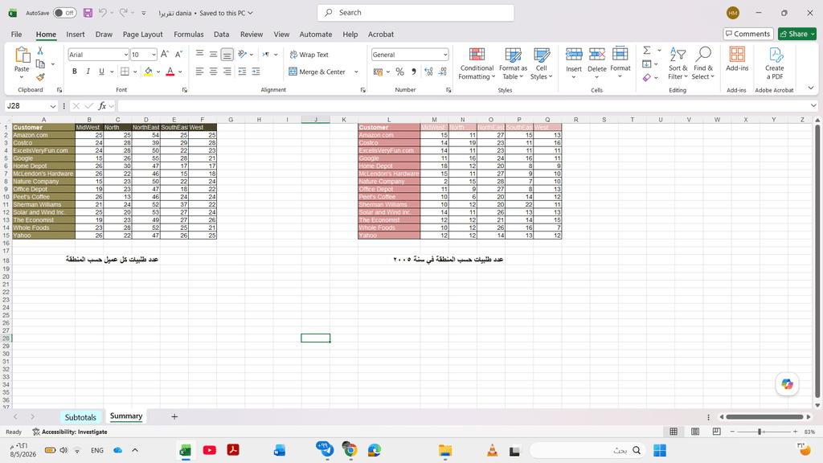Open Find & Select menu
Image resolution: width=823 pixels, height=463 pixels.
[x=703, y=63]
